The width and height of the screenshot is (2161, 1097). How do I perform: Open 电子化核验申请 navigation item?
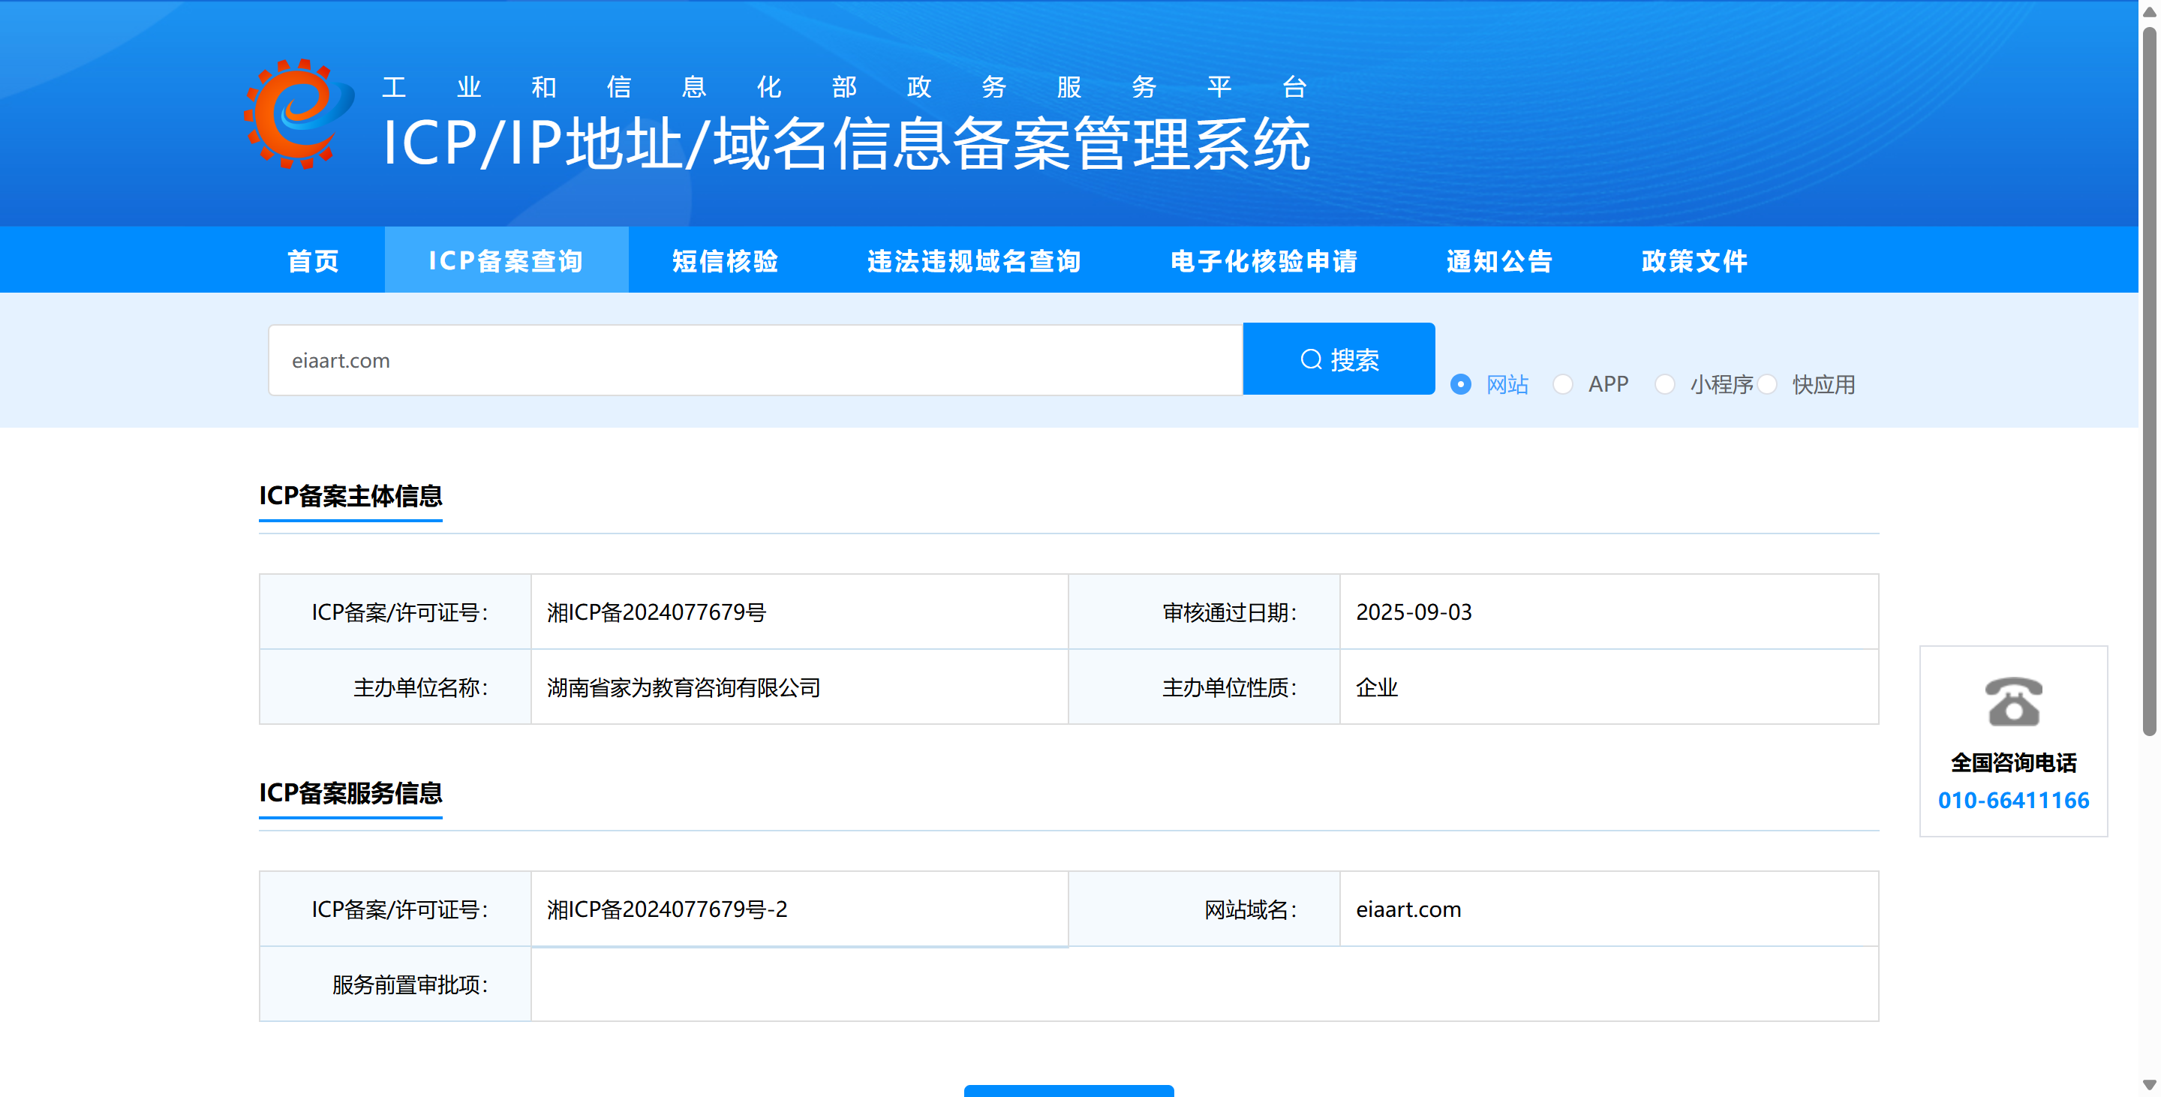pyautogui.click(x=1264, y=261)
